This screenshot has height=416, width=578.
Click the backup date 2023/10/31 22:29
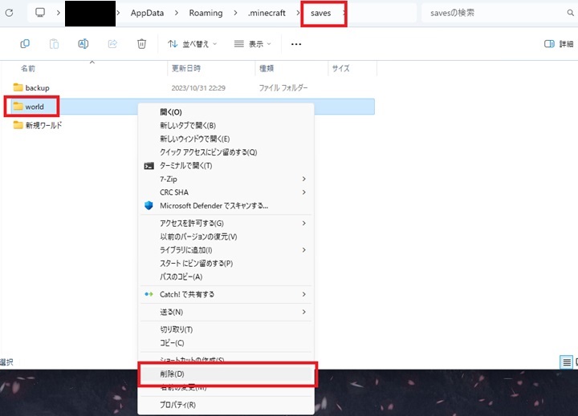198,88
